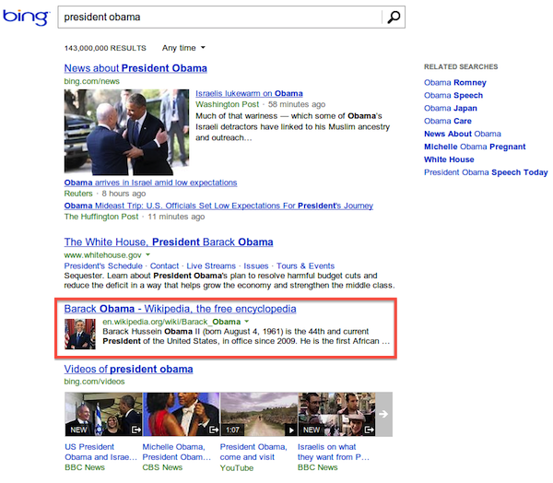Play the 1:07 YouTube video thumbnail
The height and width of the screenshot is (483, 553).
[x=259, y=414]
